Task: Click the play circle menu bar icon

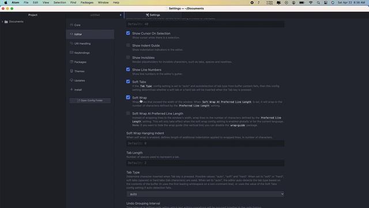Action: (286, 2)
